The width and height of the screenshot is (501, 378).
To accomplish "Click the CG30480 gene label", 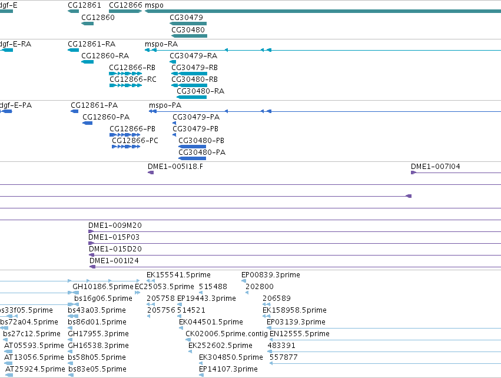I will 188,30.
